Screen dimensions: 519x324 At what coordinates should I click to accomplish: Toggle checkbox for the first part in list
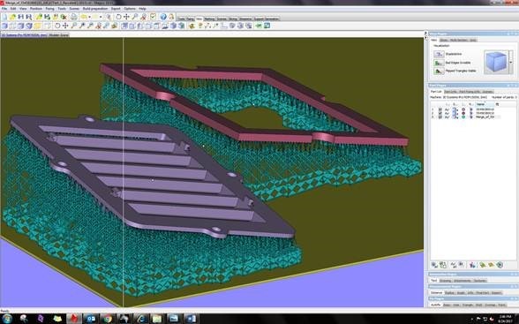440,109
